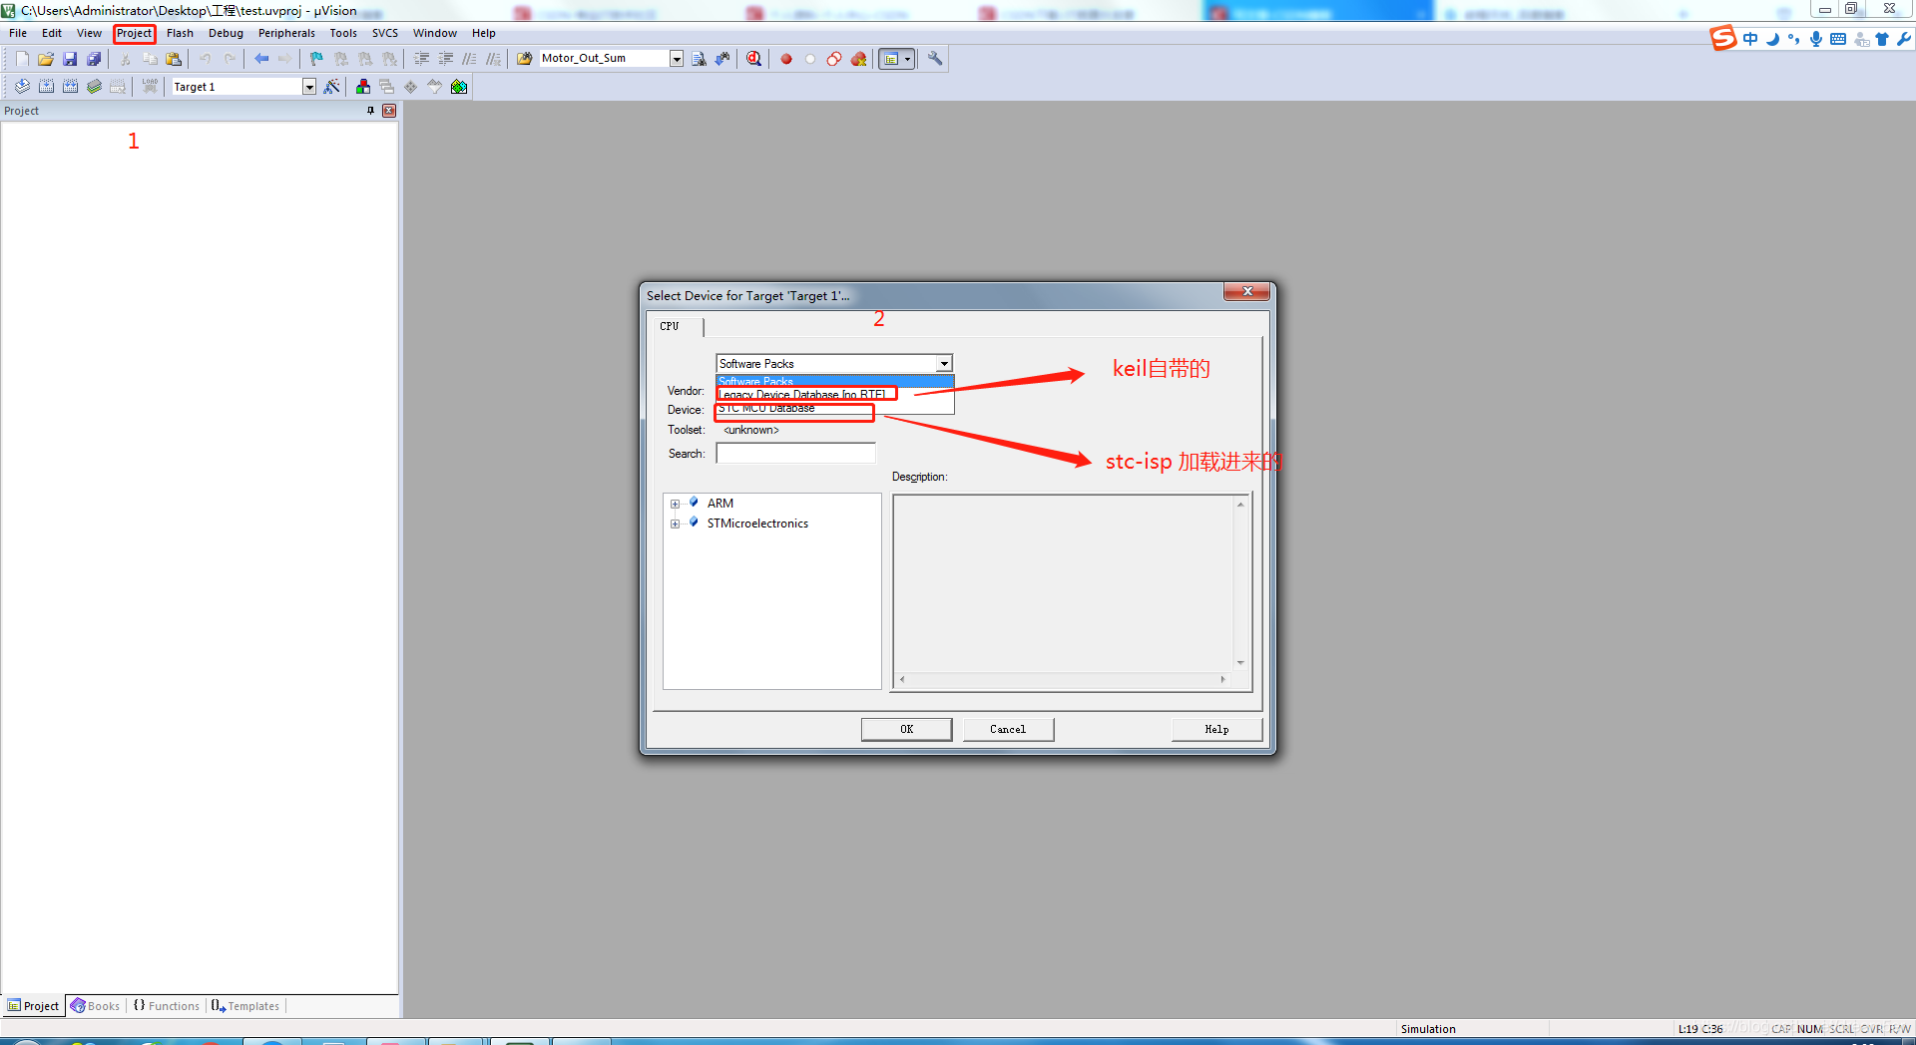This screenshot has width=1916, height=1045.
Task: Select STMicroelectronics in the device tree
Action: [757, 523]
